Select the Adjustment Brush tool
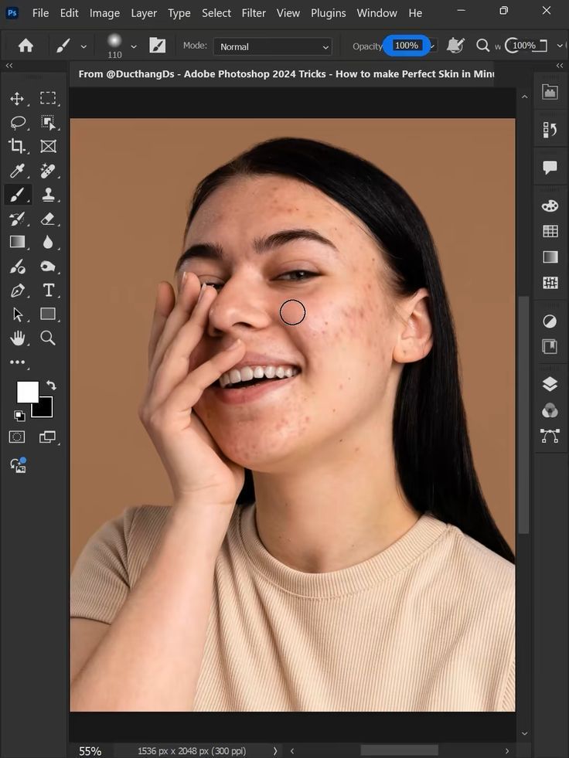The image size is (569, 758). 17,267
